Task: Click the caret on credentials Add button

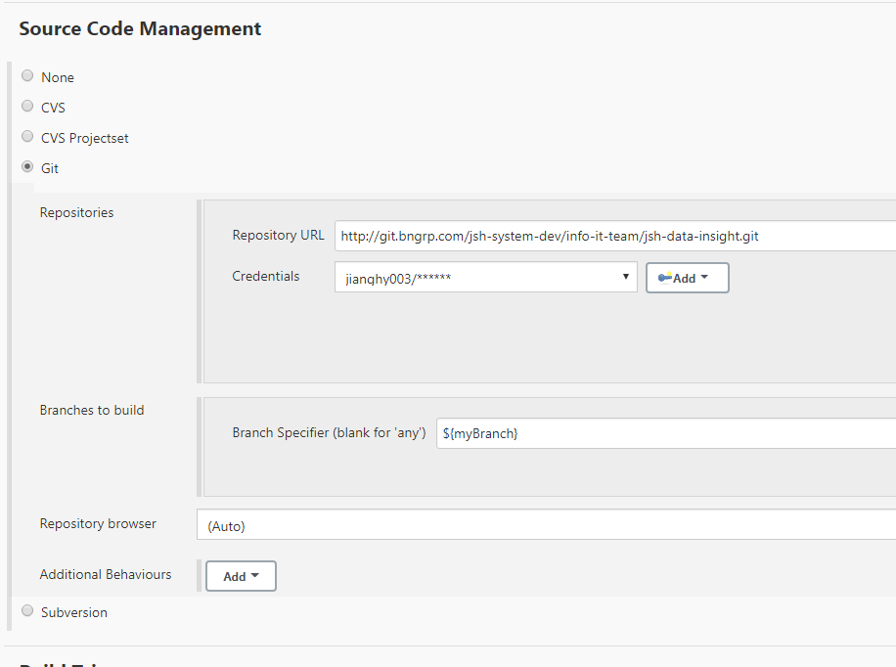Action: (704, 278)
